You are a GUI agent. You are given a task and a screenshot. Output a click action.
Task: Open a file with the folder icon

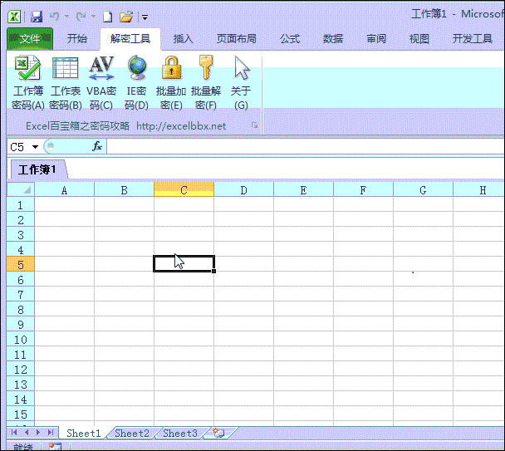coord(126,17)
